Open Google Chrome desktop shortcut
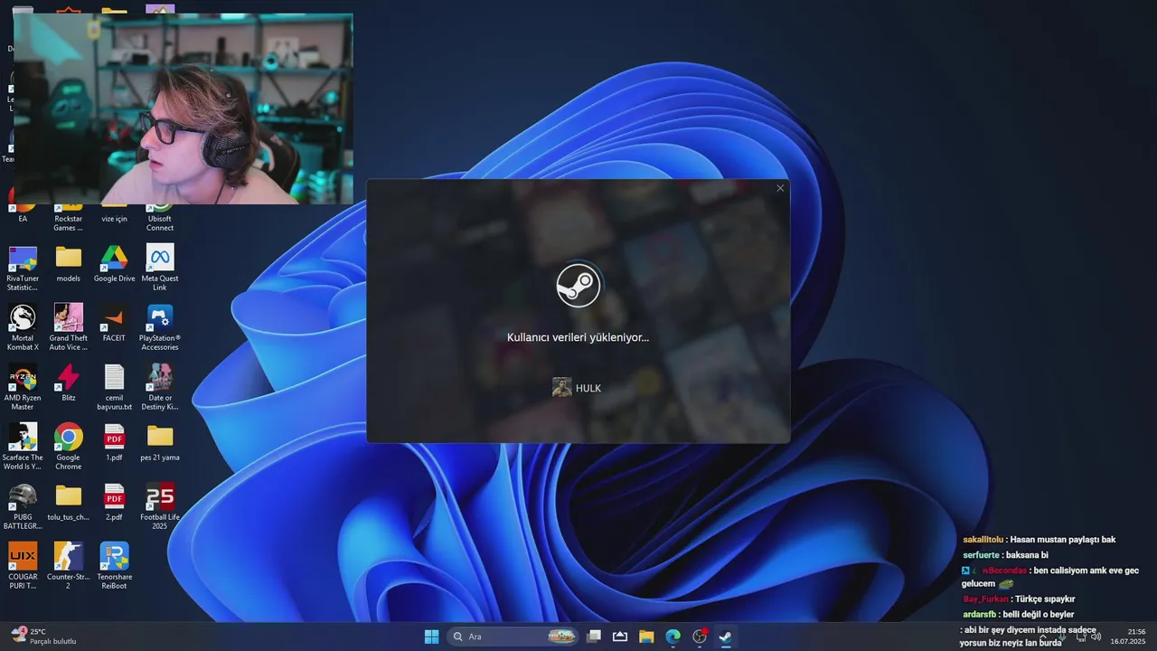1157x651 pixels. click(x=69, y=447)
